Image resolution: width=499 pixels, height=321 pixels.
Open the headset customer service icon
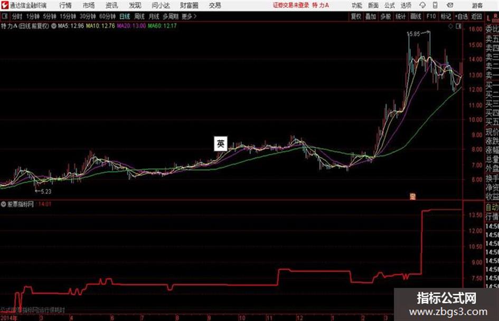tap(422, 5)
